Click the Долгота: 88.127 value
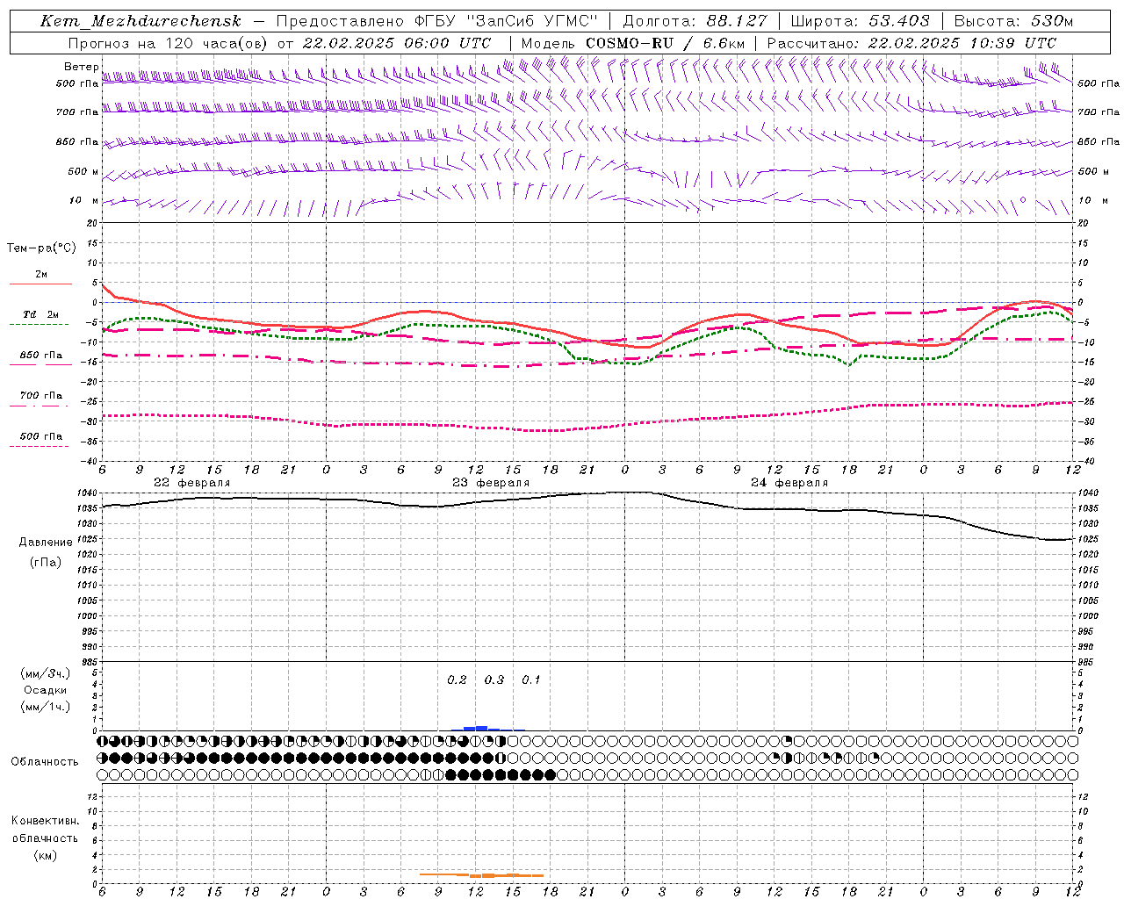The image size is (1124, 899). [x=695, y=21]
